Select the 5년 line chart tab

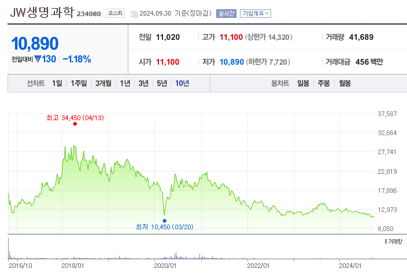click(162, 83)
